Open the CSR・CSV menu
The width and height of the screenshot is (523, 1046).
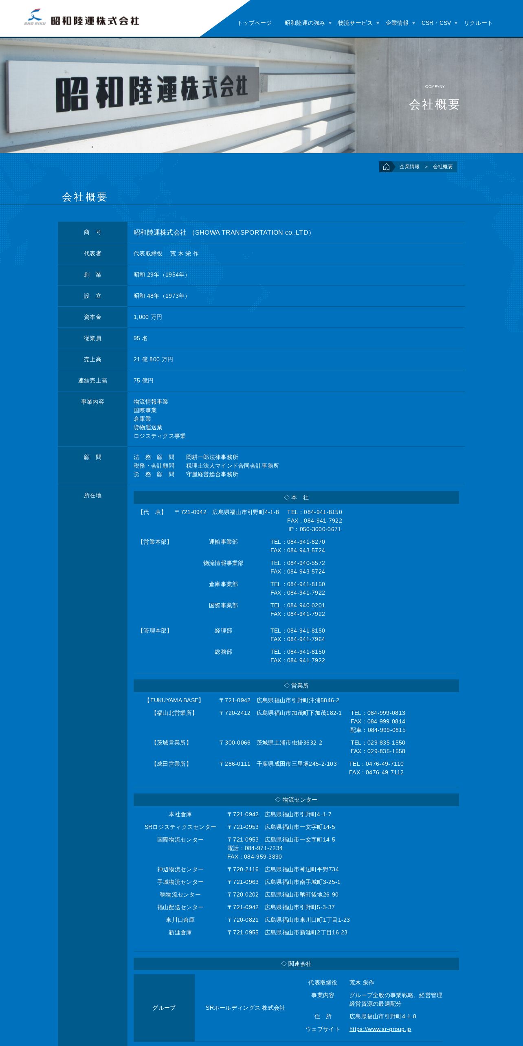click(436, 23)
